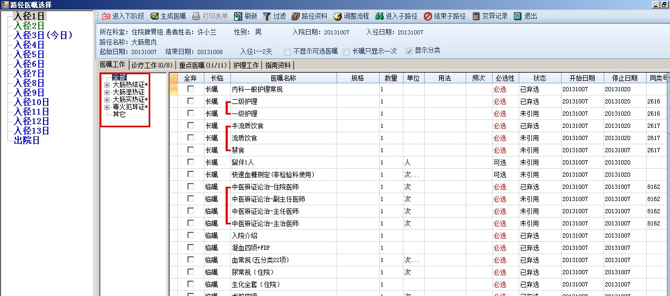The image size is (670, 296).
Task: Go to 入径3日(今日) in the day list
Action: click(43, 35)
